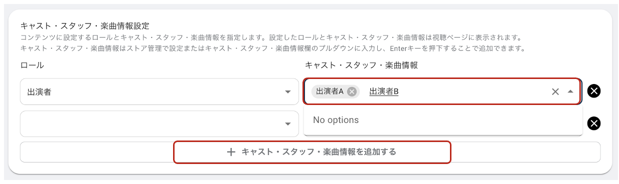Collapse the cast options list with up arrow
619x184 pixels.
(570, 91)
